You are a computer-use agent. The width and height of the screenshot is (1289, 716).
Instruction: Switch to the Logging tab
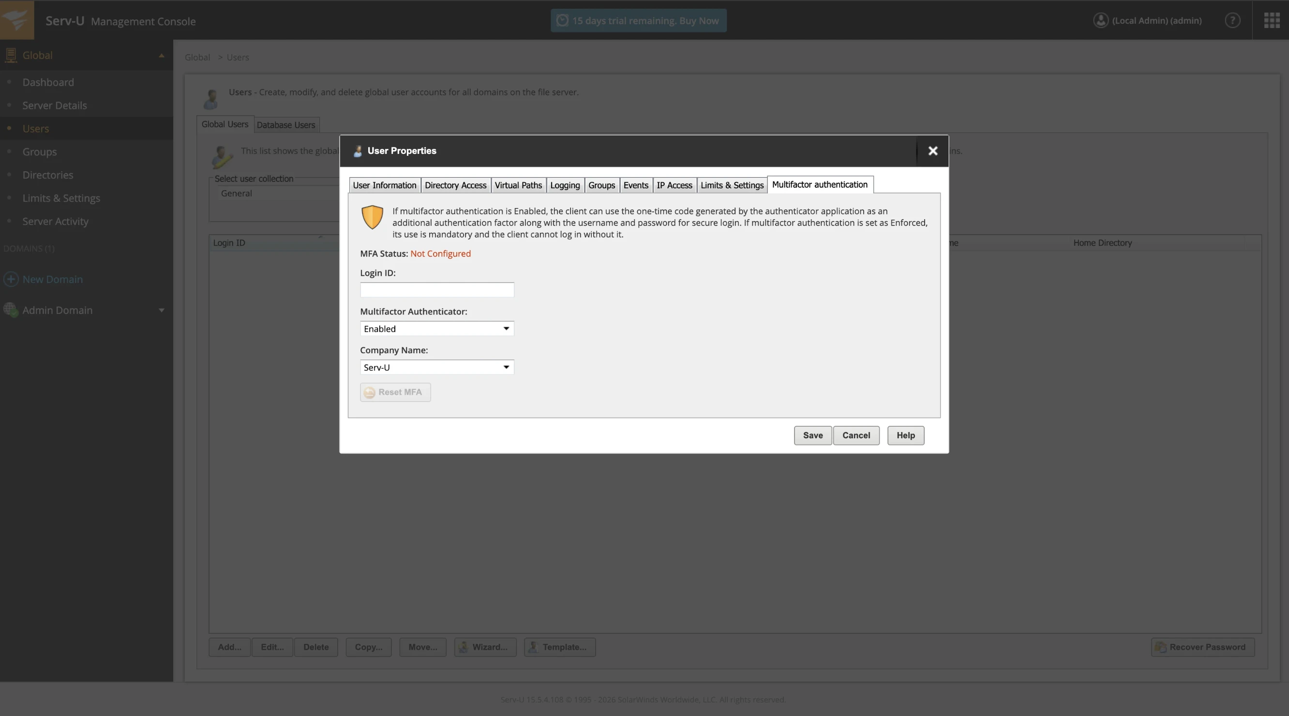pyautogui.click(x=565, y=185)
